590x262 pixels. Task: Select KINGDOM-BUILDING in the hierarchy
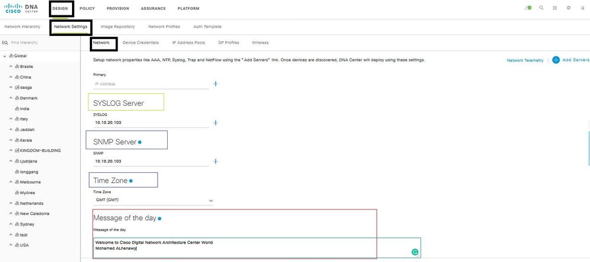[x=40, y=150]
